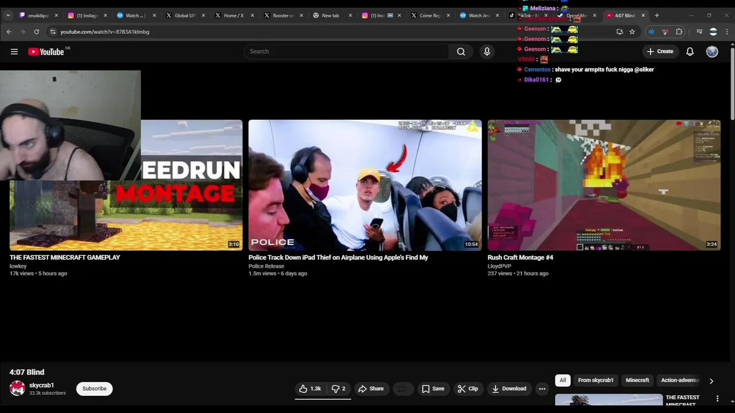Focus the YouTube search field

tap(346, 52)
